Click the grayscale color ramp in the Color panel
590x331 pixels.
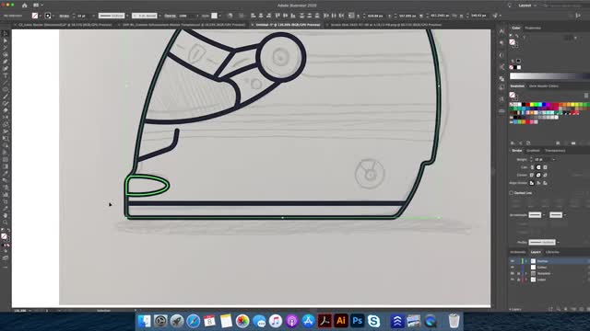549,76
